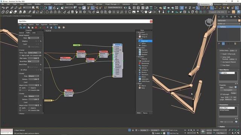Restrict transforms to the Y axis
241x135 pixels.
(186, 8)
